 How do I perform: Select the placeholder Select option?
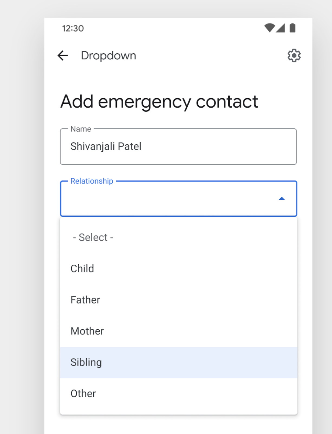[x=93, y=237]
